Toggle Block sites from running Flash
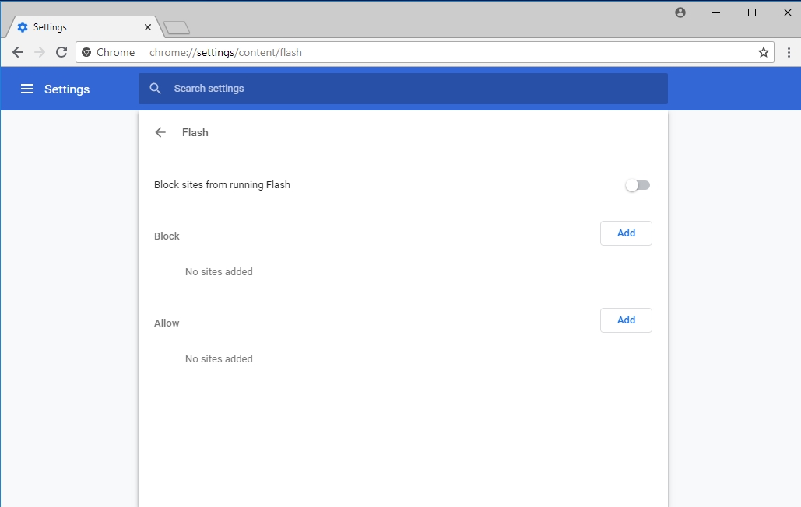The height and width of the screenshot is (507, 801). click(x=638, y=185)
